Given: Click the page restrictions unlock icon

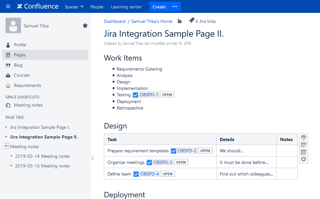Looking at the screenshot, I should (x=179, y=21).
